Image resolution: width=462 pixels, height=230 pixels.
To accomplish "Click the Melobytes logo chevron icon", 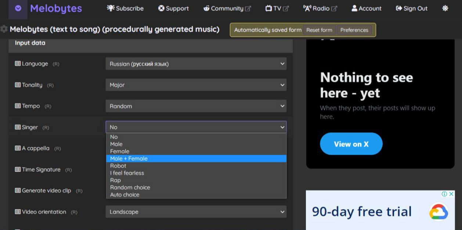I will (x=18, y=8).
